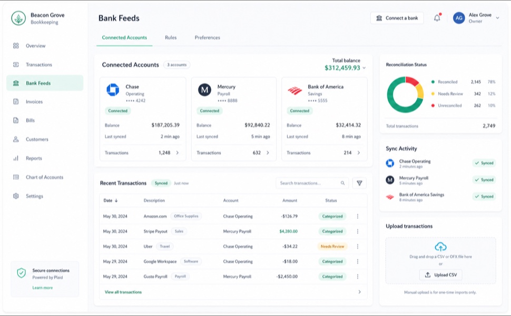511x316 pixels.
Task: Switch to the Preferences tab
Action: pyautogui.click(x=207, y=37)
